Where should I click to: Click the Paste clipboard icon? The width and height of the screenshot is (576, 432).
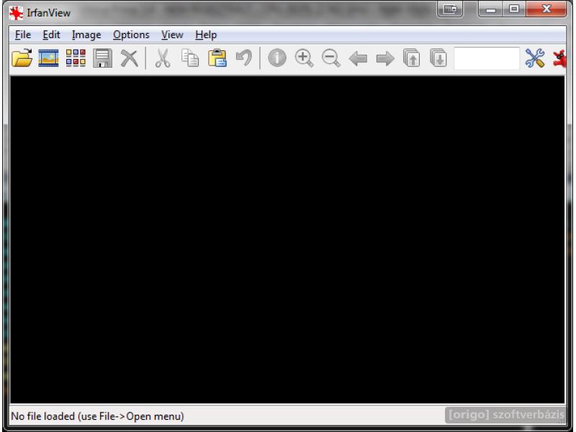(x=217, y=58)
